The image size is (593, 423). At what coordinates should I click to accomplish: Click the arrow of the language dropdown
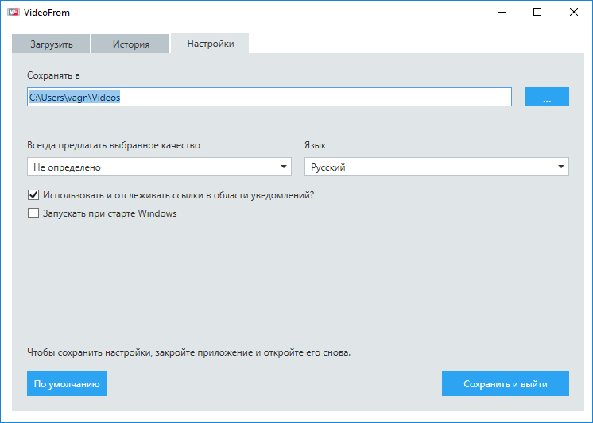click(x=561, y=167)
